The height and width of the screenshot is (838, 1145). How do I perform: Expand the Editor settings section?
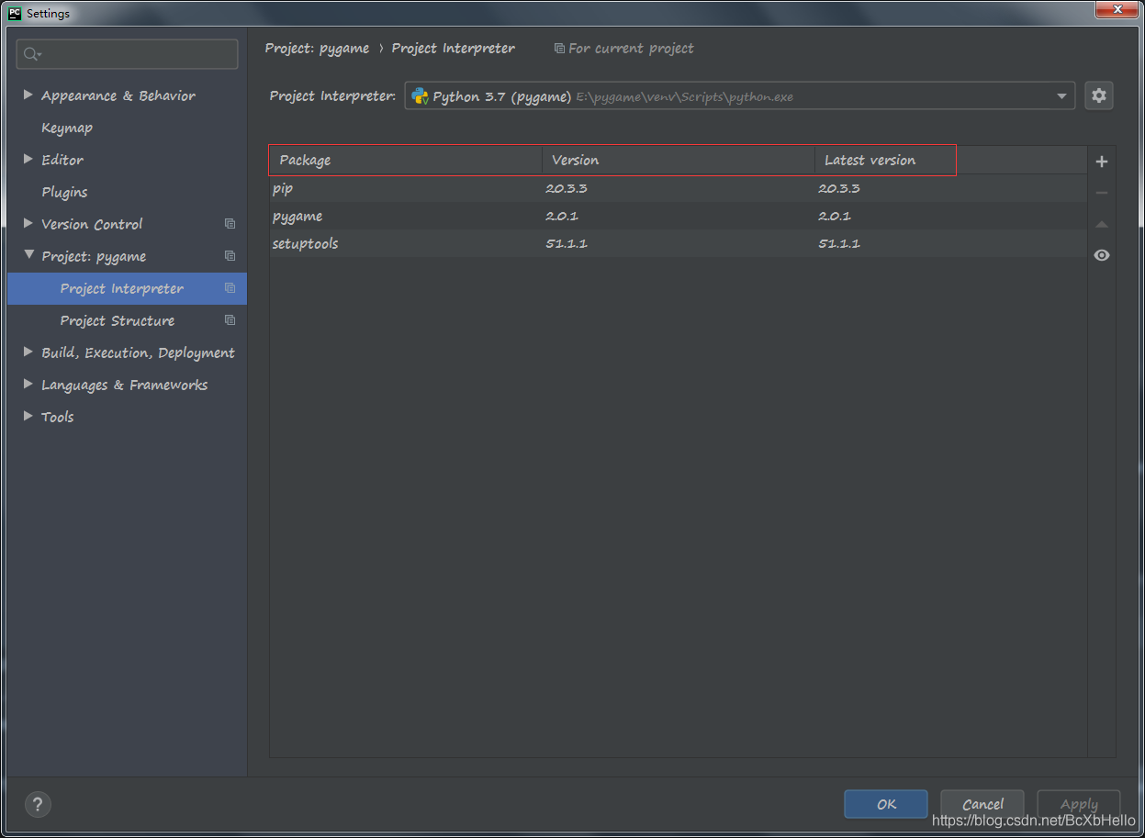(28, 160)
